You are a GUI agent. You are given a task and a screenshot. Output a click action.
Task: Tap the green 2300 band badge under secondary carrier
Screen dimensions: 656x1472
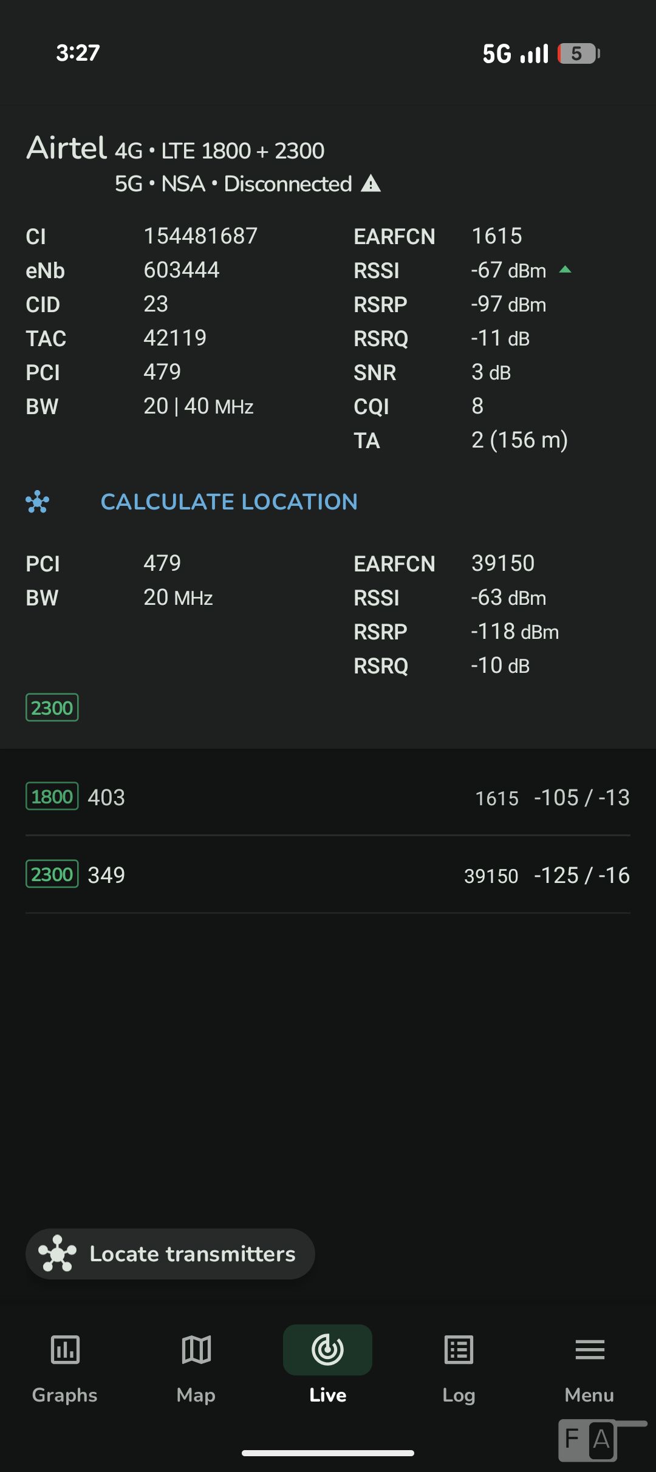[x=52, y=707]
